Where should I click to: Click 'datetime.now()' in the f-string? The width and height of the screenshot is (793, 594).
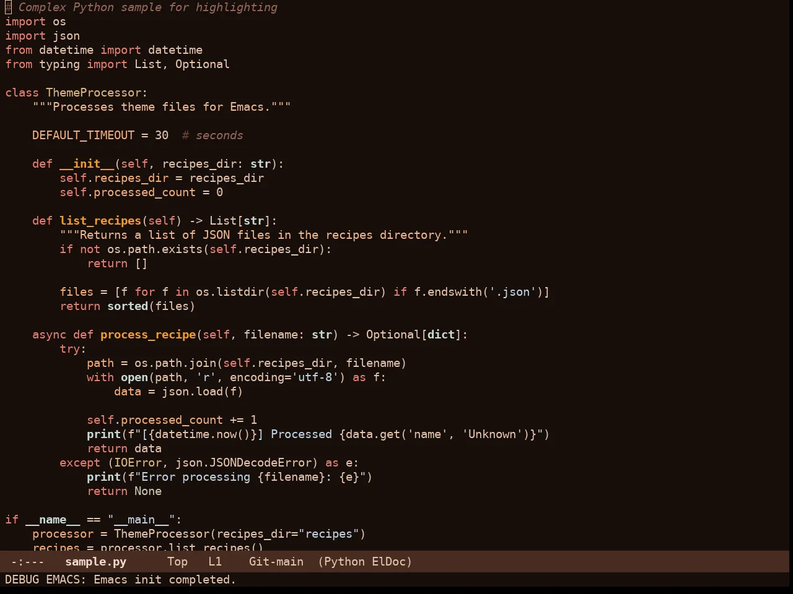coord(203,434)
